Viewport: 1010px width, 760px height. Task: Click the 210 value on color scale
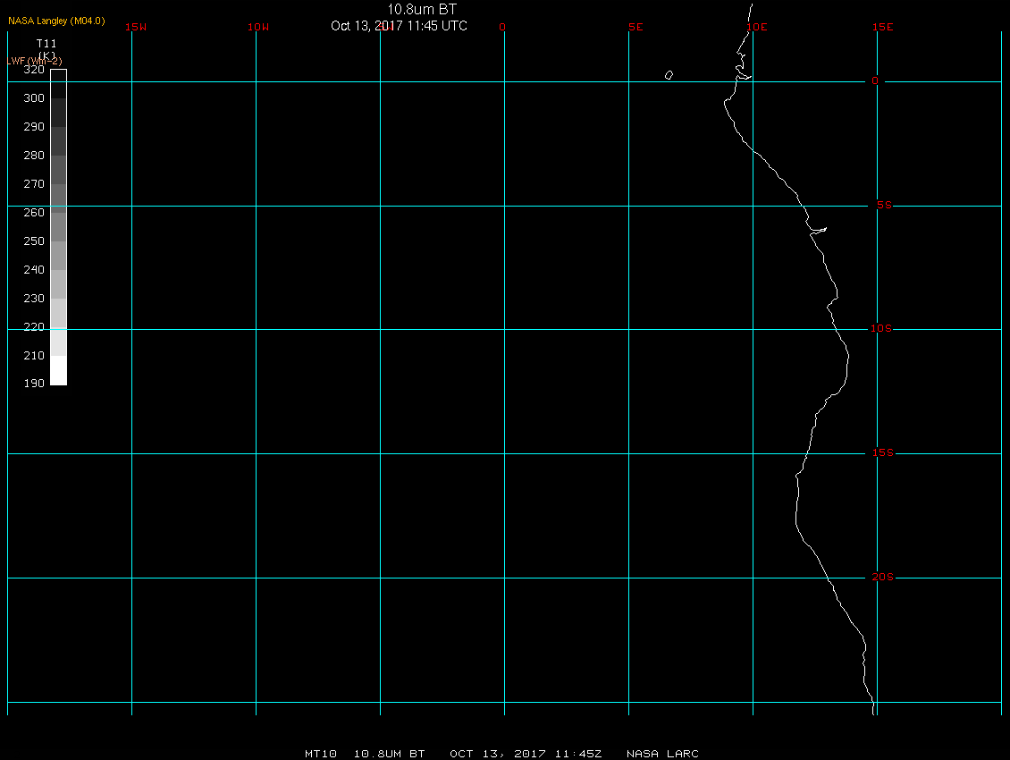click(x=34, y=355)
